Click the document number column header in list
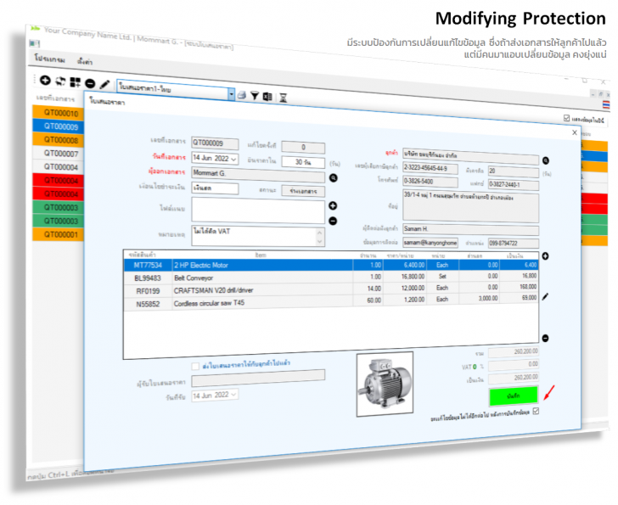 55,98
